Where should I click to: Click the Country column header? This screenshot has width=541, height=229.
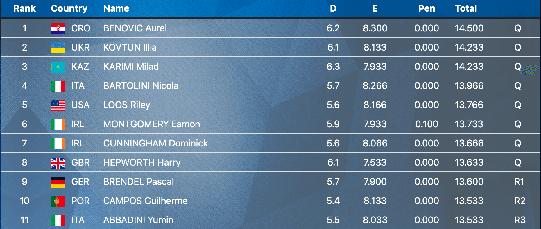coord(69,8)
